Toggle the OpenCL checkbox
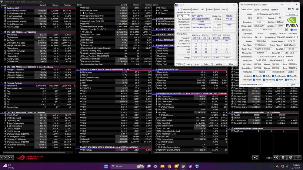Image resolution: width=303 pixels, height=170 pixels. 254,76
